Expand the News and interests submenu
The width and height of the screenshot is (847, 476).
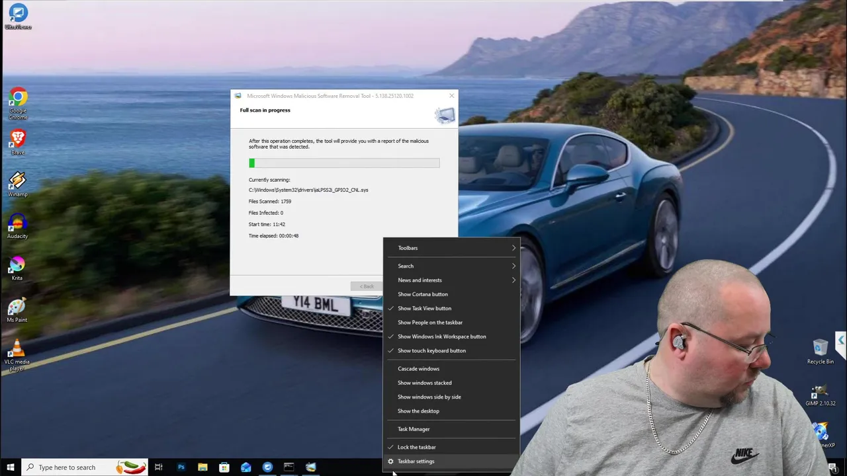(x=451, y=280)
